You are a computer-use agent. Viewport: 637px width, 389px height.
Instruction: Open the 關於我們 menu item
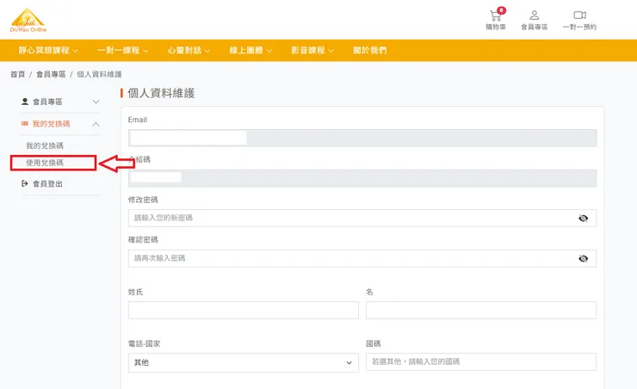point(369,51)
